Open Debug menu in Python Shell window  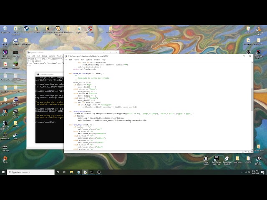pos(44,56)
